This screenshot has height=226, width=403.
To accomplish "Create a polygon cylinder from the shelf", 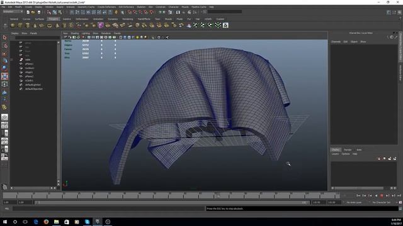I will click(28, 25).
